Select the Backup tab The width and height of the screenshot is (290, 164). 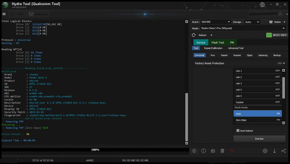(x=277, y=55)
